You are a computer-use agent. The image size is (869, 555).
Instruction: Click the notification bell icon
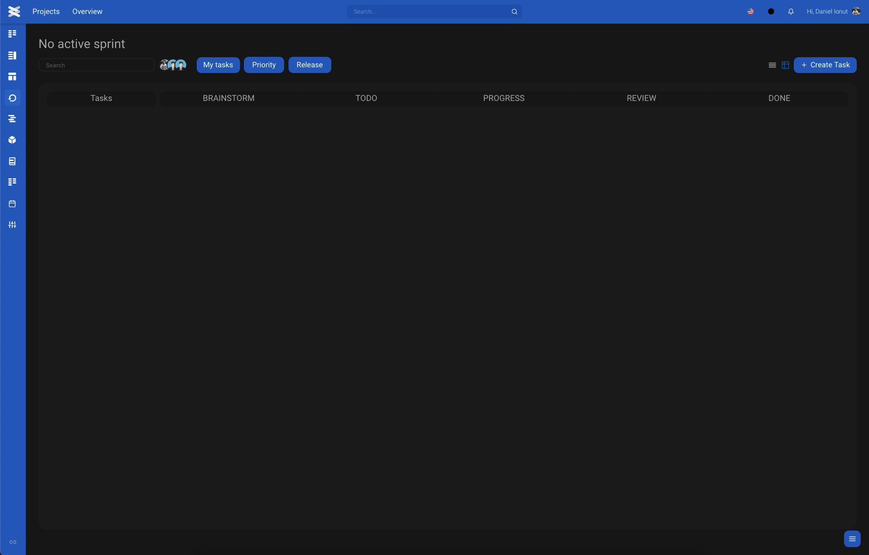(791, 12)
